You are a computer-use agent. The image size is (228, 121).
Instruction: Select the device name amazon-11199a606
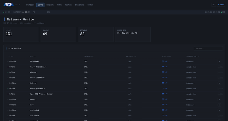coord(37,78)
